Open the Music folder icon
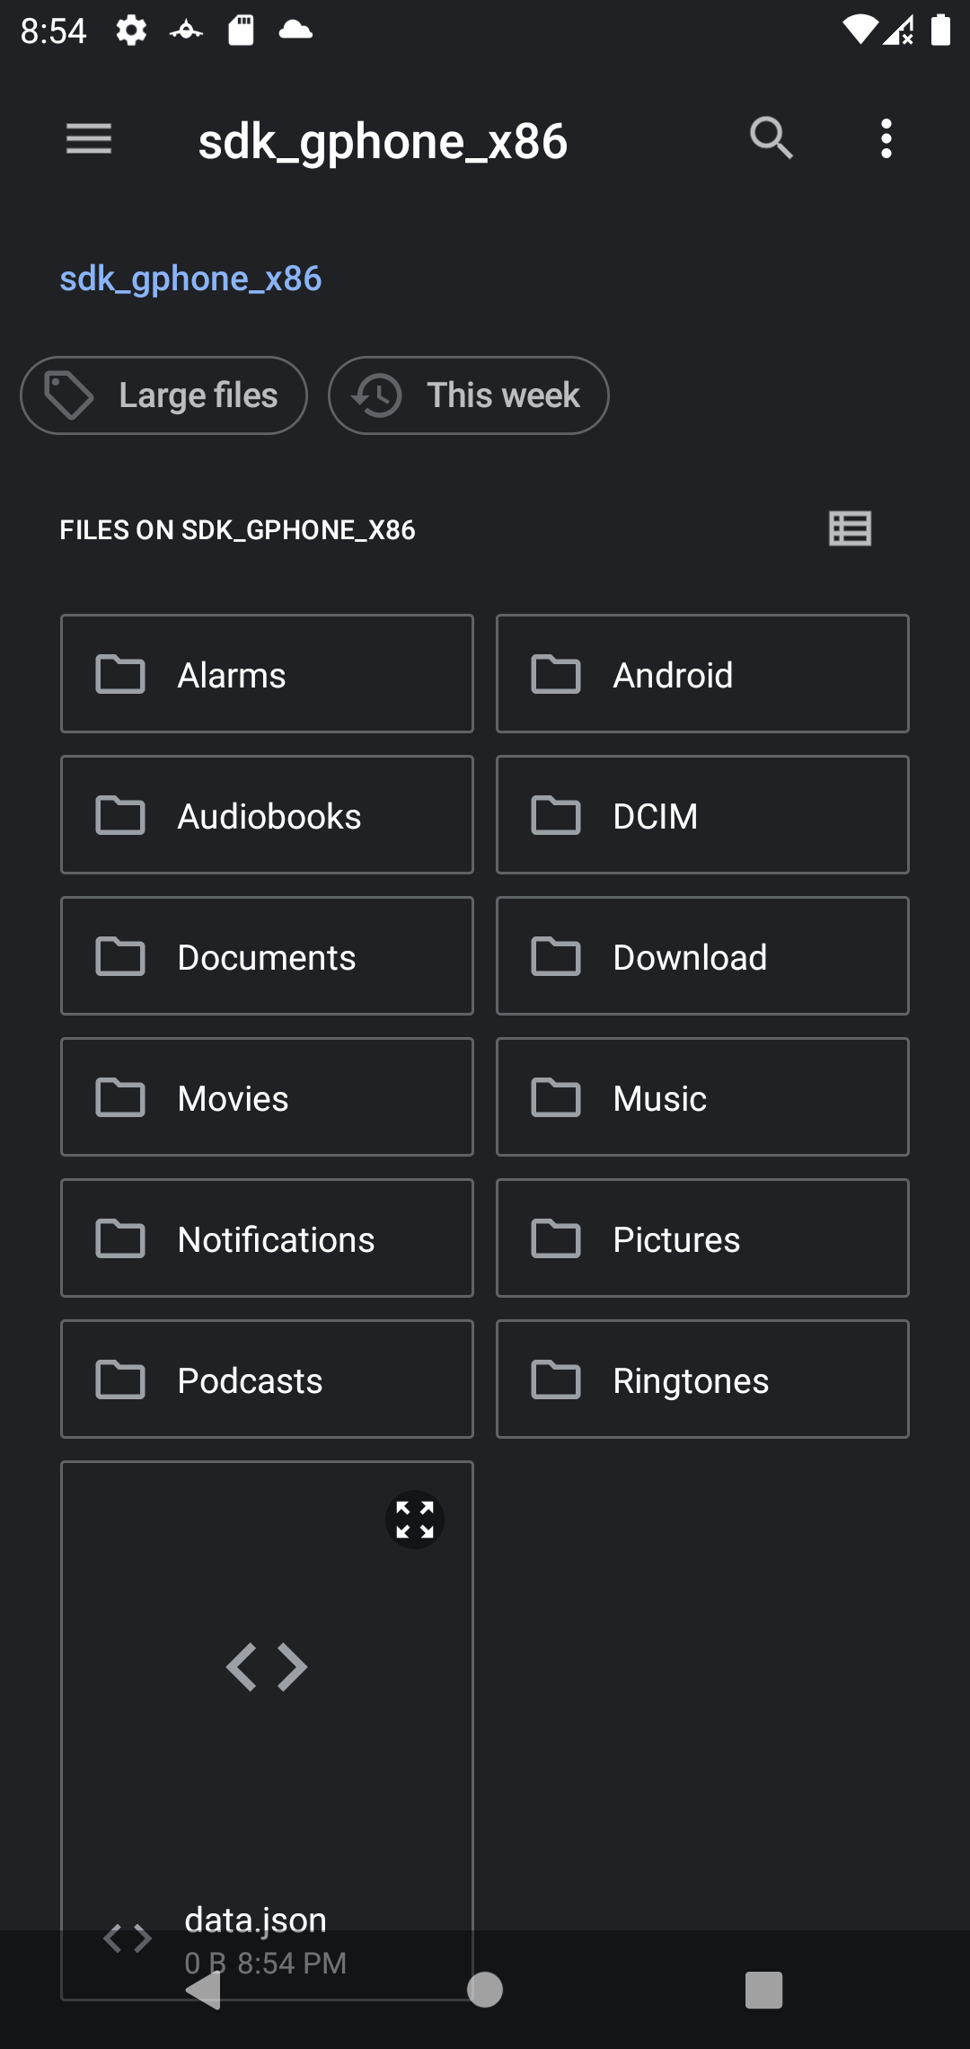The width and height of the screenshot is (970, 2049). coord(556,1097)
